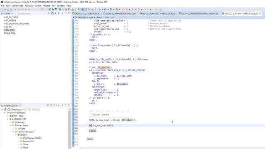This screenshot has height=149, width=265.
Task: Toggle the green dot icon in the Outline toolbar
Action: point(55,13)
